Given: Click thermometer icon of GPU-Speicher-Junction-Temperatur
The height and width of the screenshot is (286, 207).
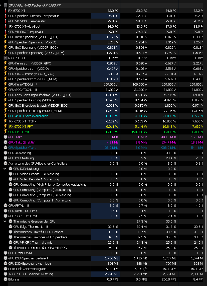Looking at the screenshot, I should (6, 16).
